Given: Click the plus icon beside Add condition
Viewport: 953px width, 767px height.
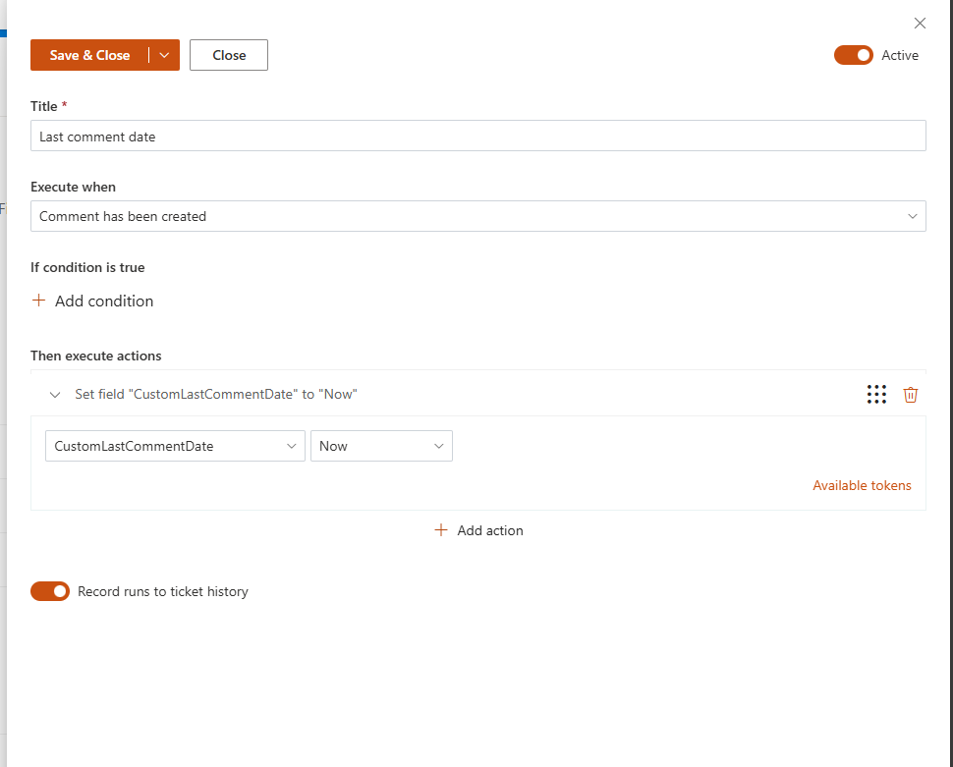Looking at the screenshot, I should 39,301.
